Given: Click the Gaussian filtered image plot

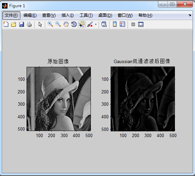Looking at the screenshot, I should [143, 99].
